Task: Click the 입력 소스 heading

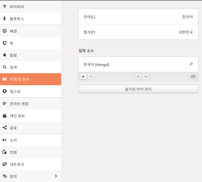Action: click(86, 51)
